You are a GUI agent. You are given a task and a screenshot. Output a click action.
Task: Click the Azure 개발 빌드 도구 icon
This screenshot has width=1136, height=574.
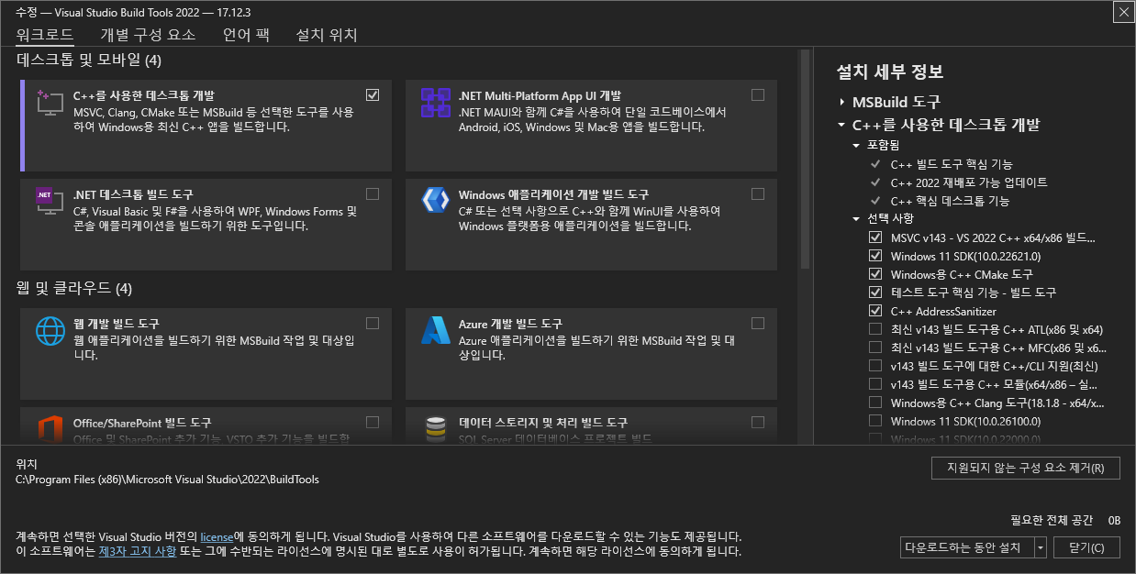coord(435,330)
